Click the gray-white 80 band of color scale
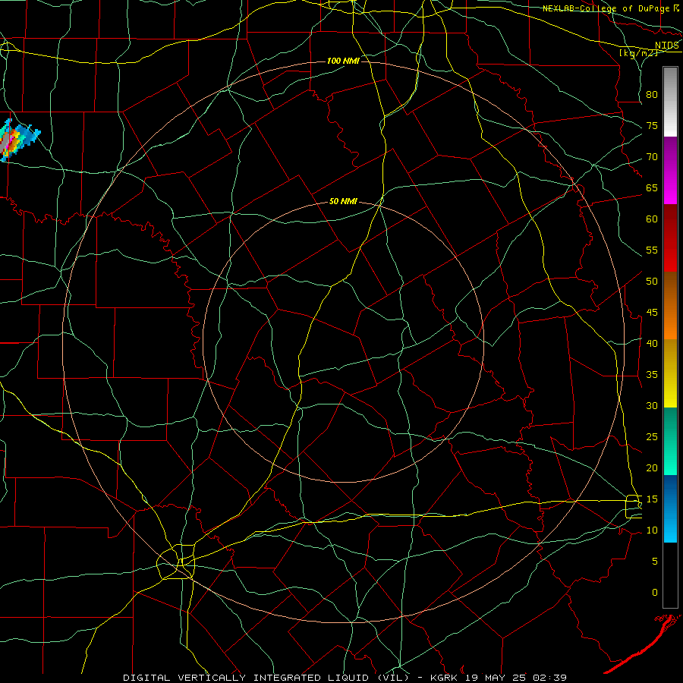The width and height of the screenshot is (683, 683). pyautogui.click(x=670, y=102)
